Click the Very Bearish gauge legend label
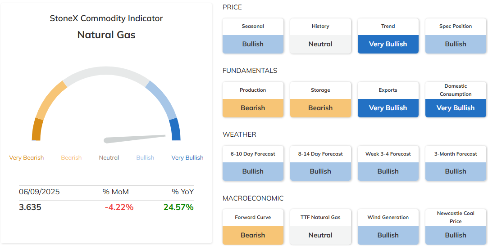Screen dimensions: 488x246 pos(27,158)
